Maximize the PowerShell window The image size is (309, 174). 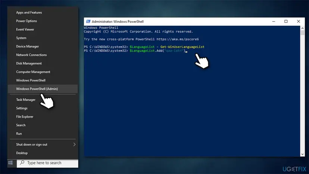point(286,22)
